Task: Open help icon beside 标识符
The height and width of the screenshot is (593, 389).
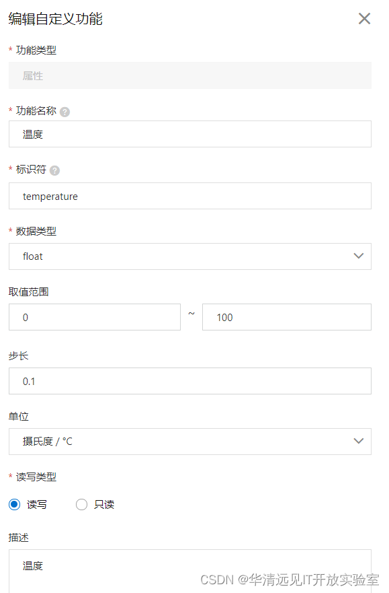Action: click(54, 170)
